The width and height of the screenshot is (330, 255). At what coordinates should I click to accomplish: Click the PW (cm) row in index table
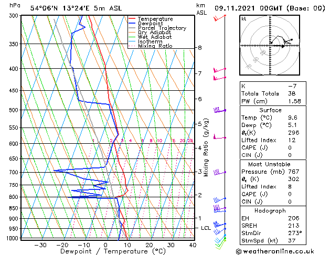(273, 101)
